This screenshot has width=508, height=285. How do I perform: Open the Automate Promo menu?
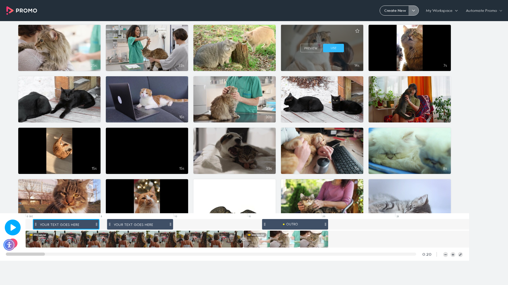tap(484, 11)
